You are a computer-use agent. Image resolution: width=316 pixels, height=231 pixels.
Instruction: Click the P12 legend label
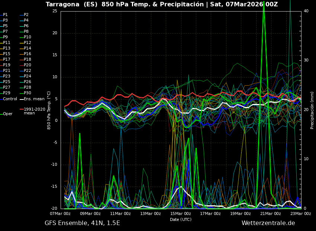click(28, 42)
